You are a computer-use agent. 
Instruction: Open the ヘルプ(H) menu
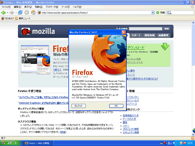77,7
